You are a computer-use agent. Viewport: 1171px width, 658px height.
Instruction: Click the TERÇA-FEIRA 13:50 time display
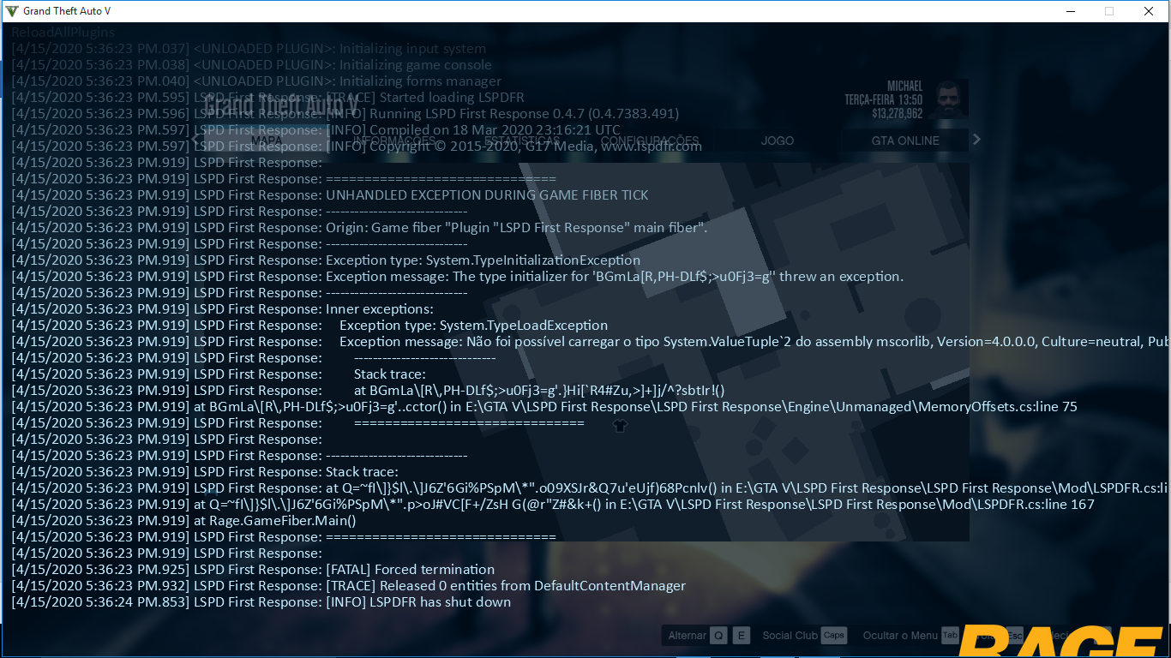(883, 100)
